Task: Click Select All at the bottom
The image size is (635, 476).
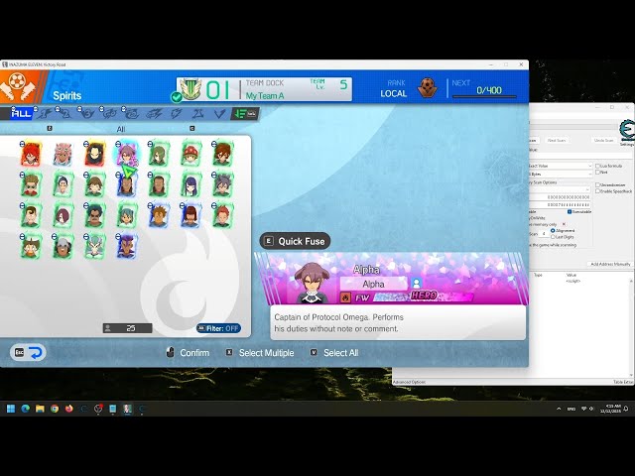Action: [x=334, y=353]
